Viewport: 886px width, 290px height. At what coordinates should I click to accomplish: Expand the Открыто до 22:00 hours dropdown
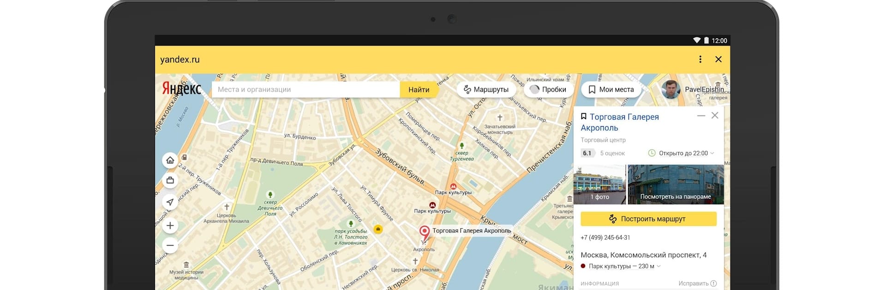pos(682,153)
